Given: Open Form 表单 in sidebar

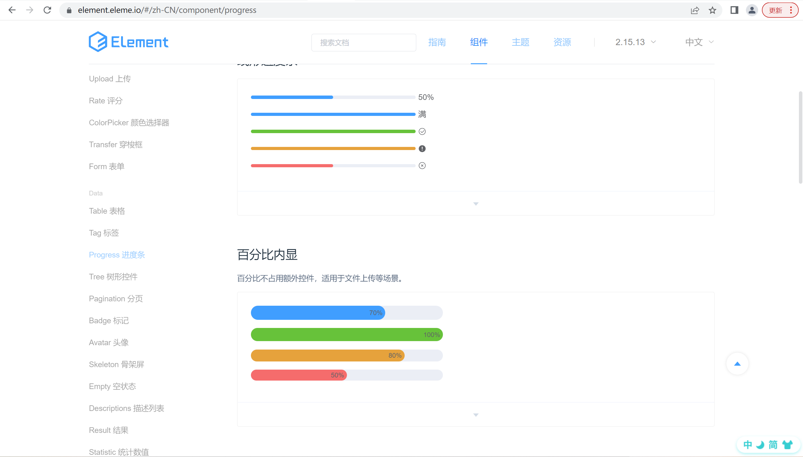Looking at the screenshot, I should coord(107,167).
